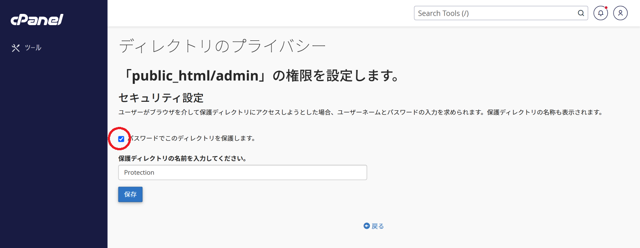
Task: Click the 保存 button
Action: 130,195
